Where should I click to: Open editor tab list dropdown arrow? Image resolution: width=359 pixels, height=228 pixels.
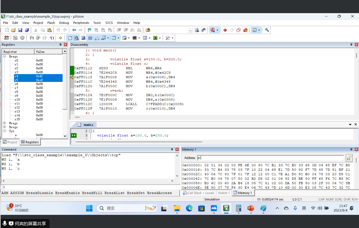pos(350,124)
